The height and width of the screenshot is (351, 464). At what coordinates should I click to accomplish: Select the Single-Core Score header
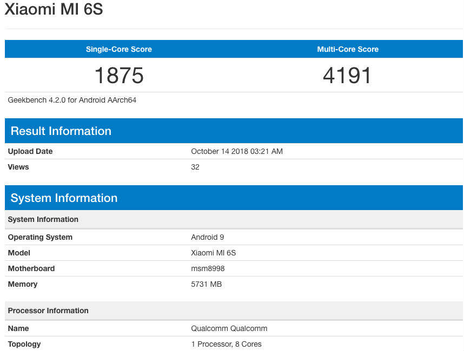click(119, 49)
